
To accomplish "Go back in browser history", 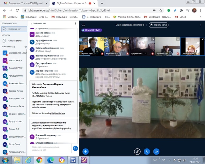I will 5,10.
